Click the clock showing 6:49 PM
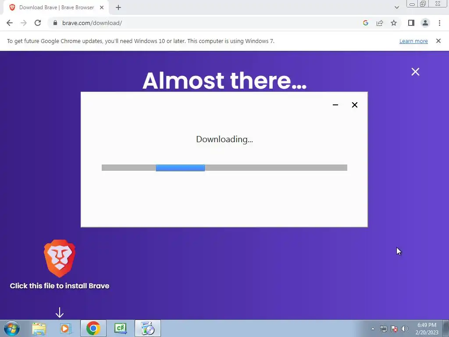Screen dimensions: 449x337 tap(427, 329)
